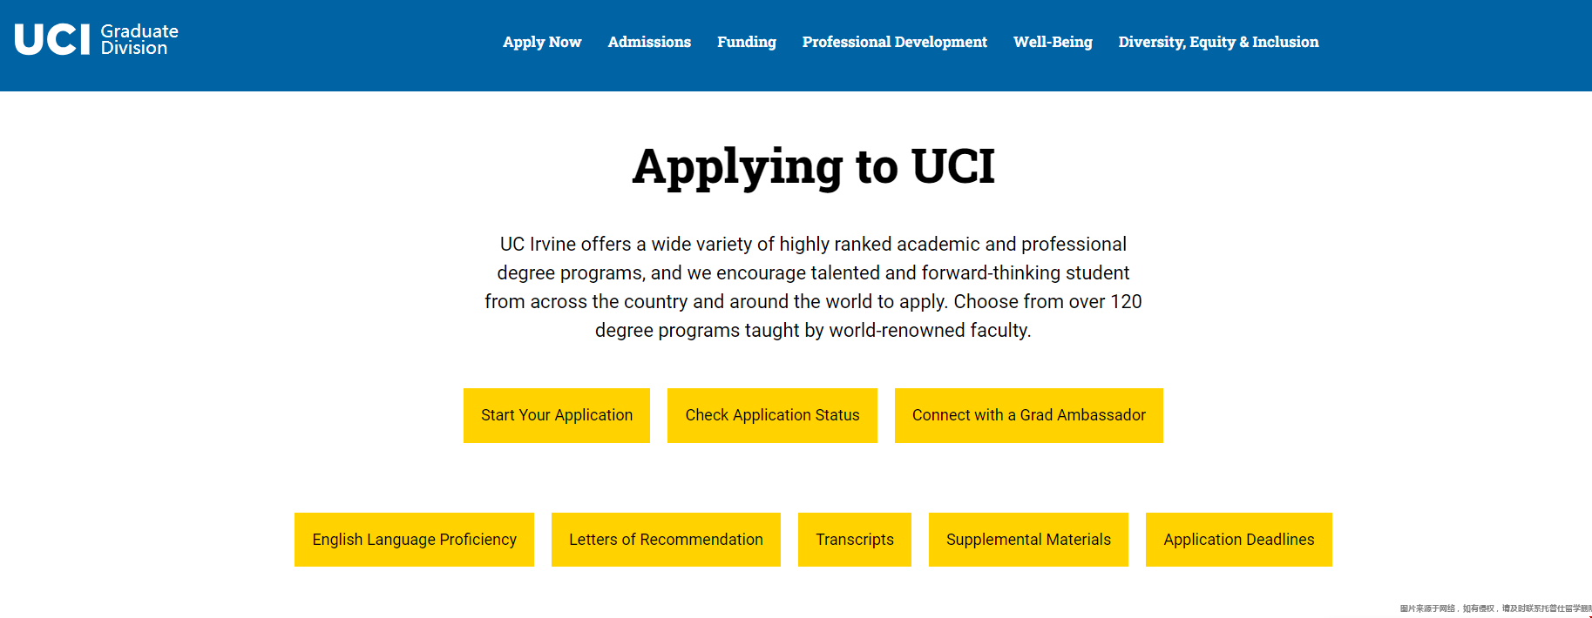Click Check Application Status button
Viewport: 1592px width, 618px height.
[772, 415]
